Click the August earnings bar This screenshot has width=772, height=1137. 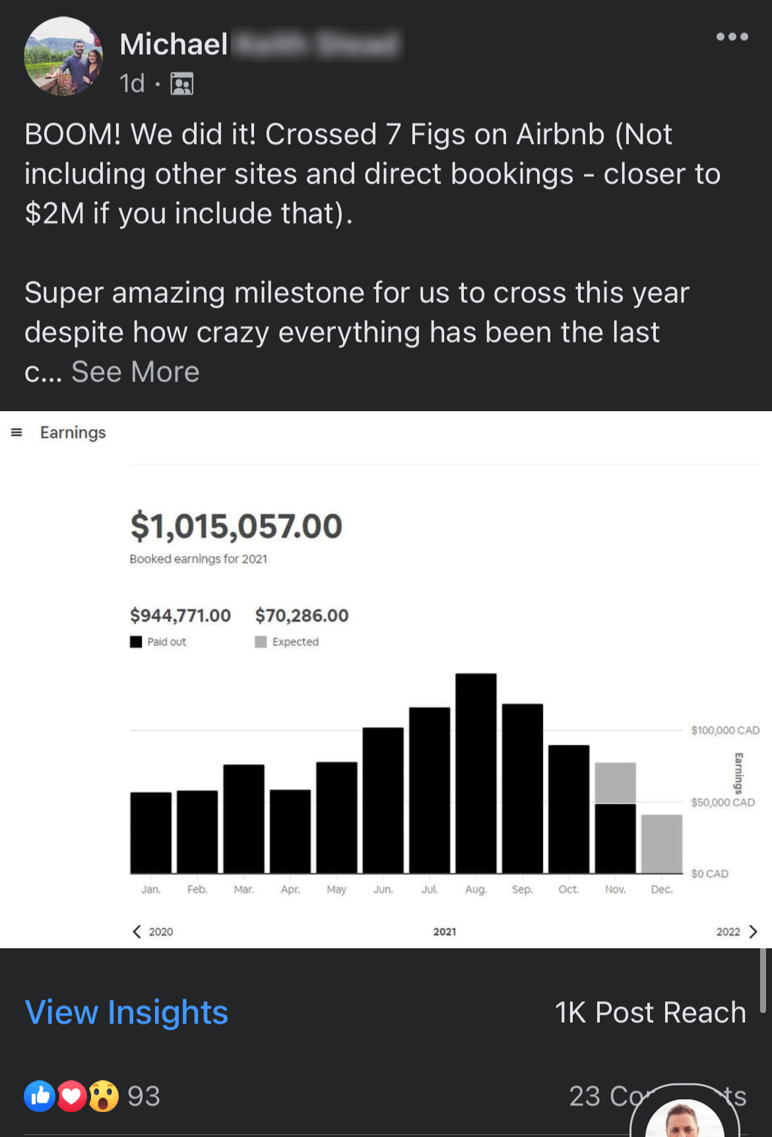476,773
